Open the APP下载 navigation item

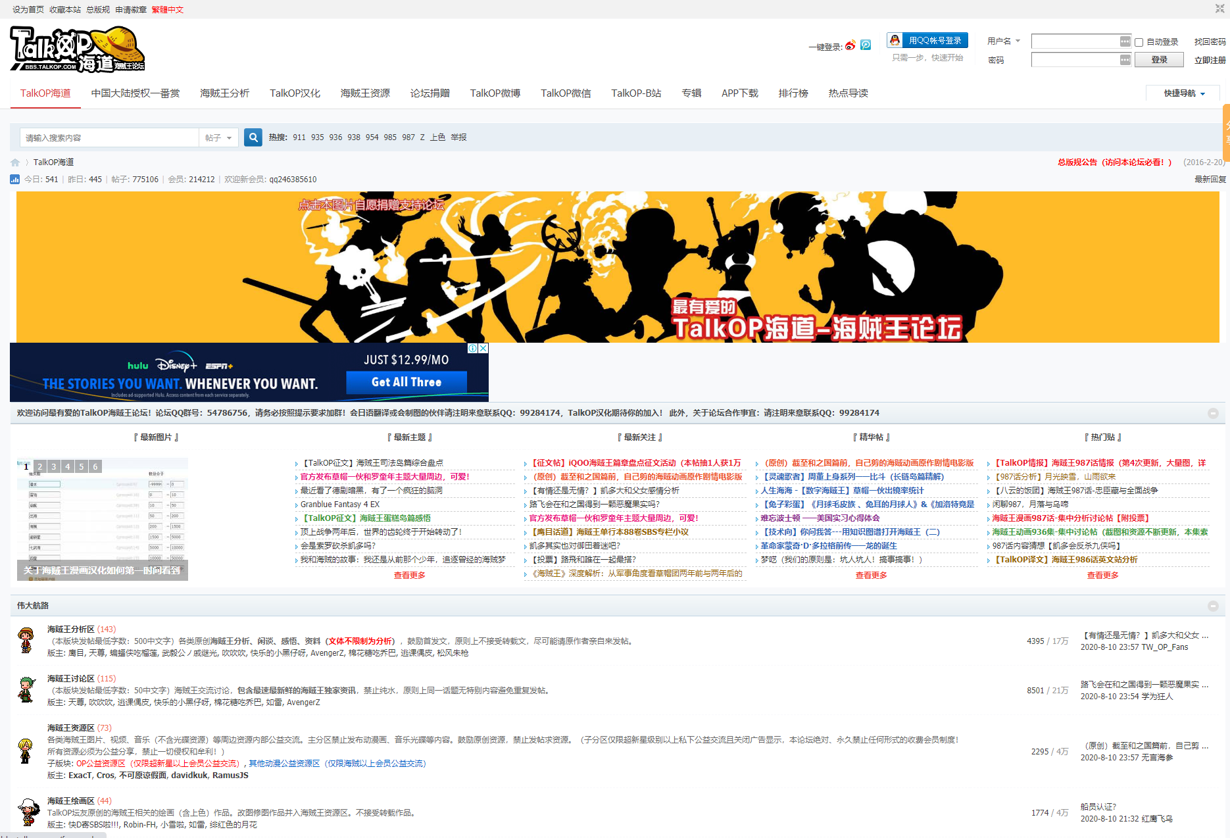740,93
